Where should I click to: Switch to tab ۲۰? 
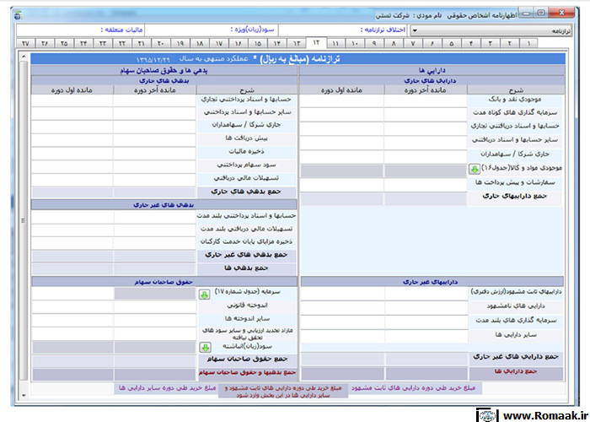pos(161,43)
